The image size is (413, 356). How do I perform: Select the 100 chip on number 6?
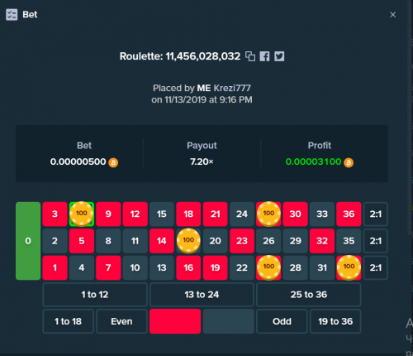(x=82, y=214)
